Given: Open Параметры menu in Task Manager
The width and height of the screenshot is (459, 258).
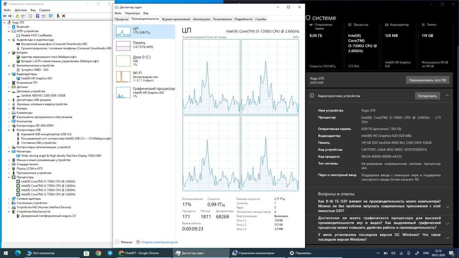Looking at the screenshot, I should click(x=132, y=13).
